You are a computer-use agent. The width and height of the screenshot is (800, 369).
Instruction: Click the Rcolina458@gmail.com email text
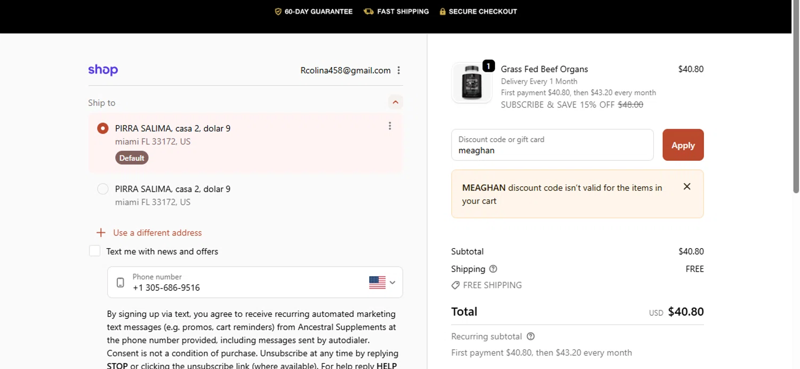pyautogui.click(x=346, y=70)
